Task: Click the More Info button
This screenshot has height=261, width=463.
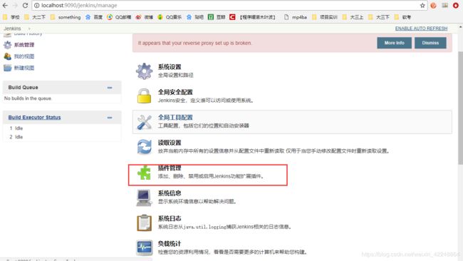Action: tap(394, 43)
